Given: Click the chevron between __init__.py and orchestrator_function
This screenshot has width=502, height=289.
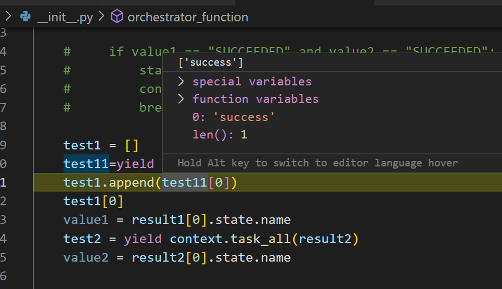Looking at the screenshot, I should click(x=101, y=16).
